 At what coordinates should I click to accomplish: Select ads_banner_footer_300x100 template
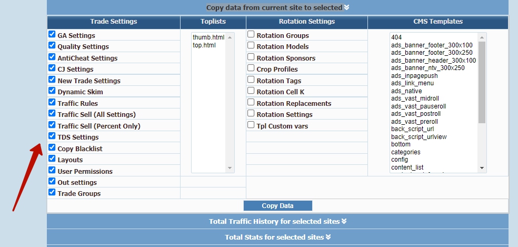[x=434, y=45]
